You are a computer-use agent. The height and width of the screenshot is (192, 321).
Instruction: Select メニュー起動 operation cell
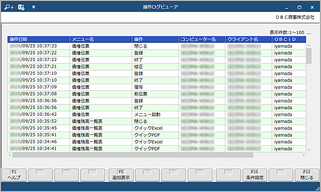155,114
